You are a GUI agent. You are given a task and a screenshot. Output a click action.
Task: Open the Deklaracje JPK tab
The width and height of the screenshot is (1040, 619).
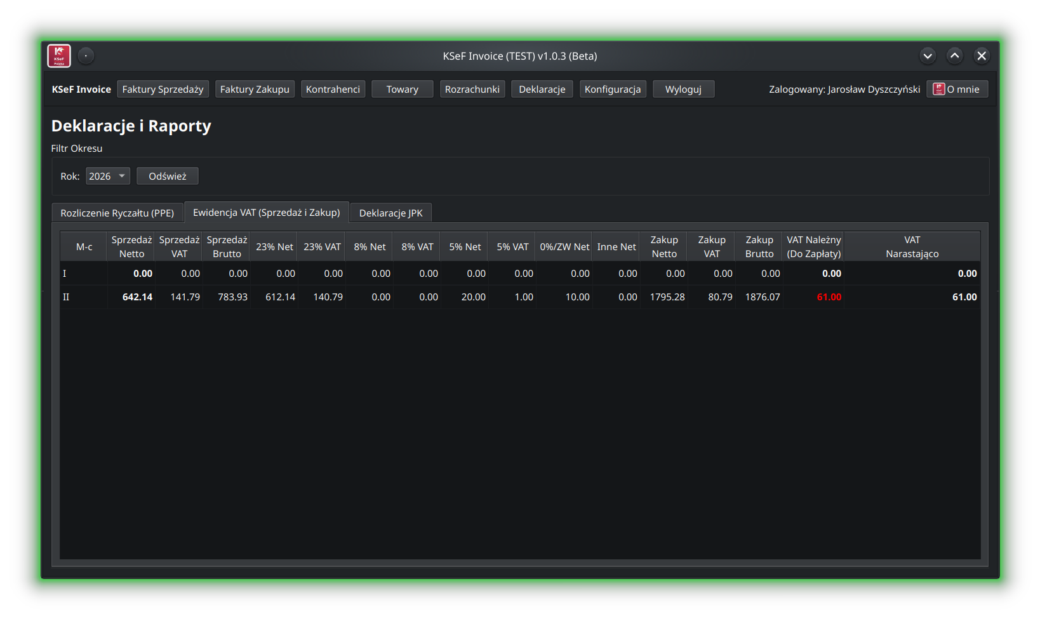[x=390, y=213]
